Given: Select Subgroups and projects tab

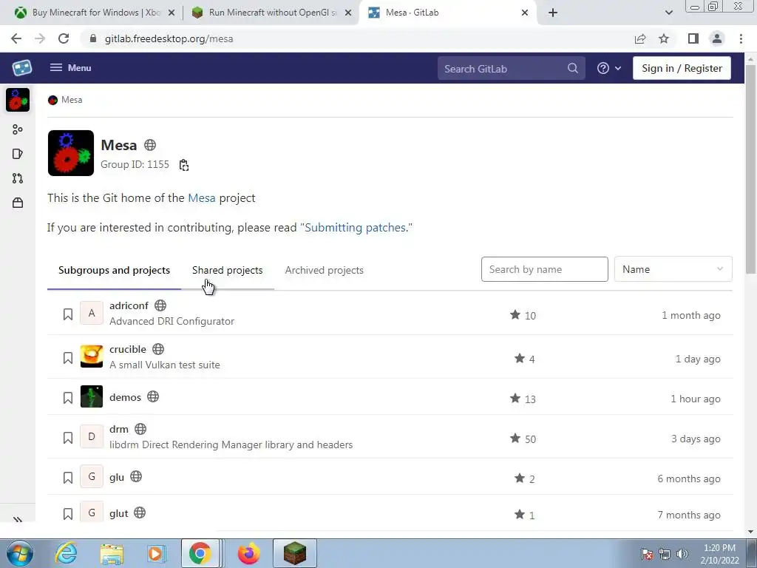Looking at the screenshot, I should pyautogui.click(x=114, y=271).
